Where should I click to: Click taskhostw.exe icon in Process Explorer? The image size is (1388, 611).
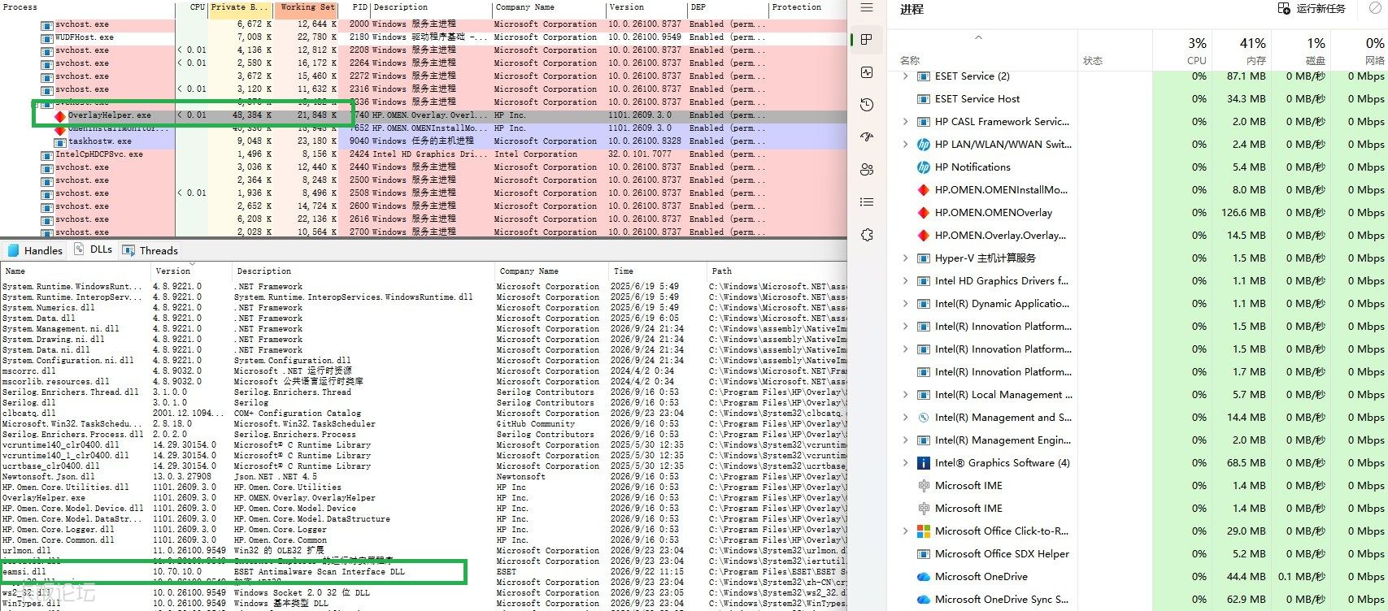pyautogui.click(x=59, y=141)
